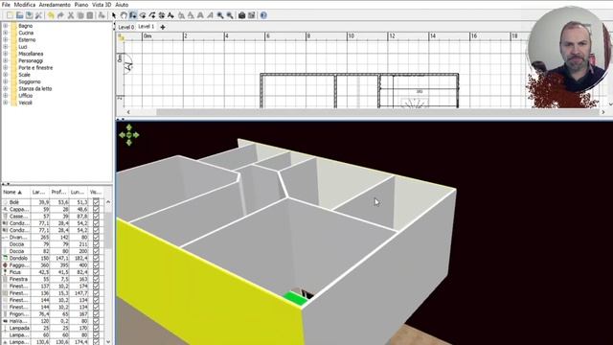Sort furniture by Nome column header
The height and width of the screenshot is (345, 613).
pos(15,192)
